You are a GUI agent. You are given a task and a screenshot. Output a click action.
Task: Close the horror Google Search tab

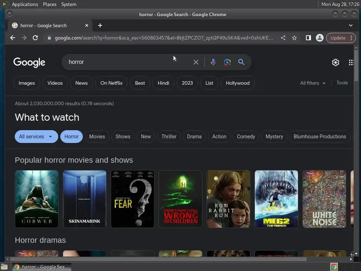tap(87, 25)
